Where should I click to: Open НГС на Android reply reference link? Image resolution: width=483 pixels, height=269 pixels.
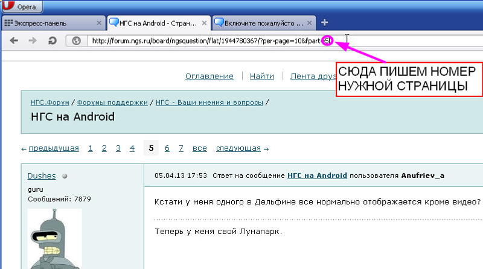click(318, 176)
